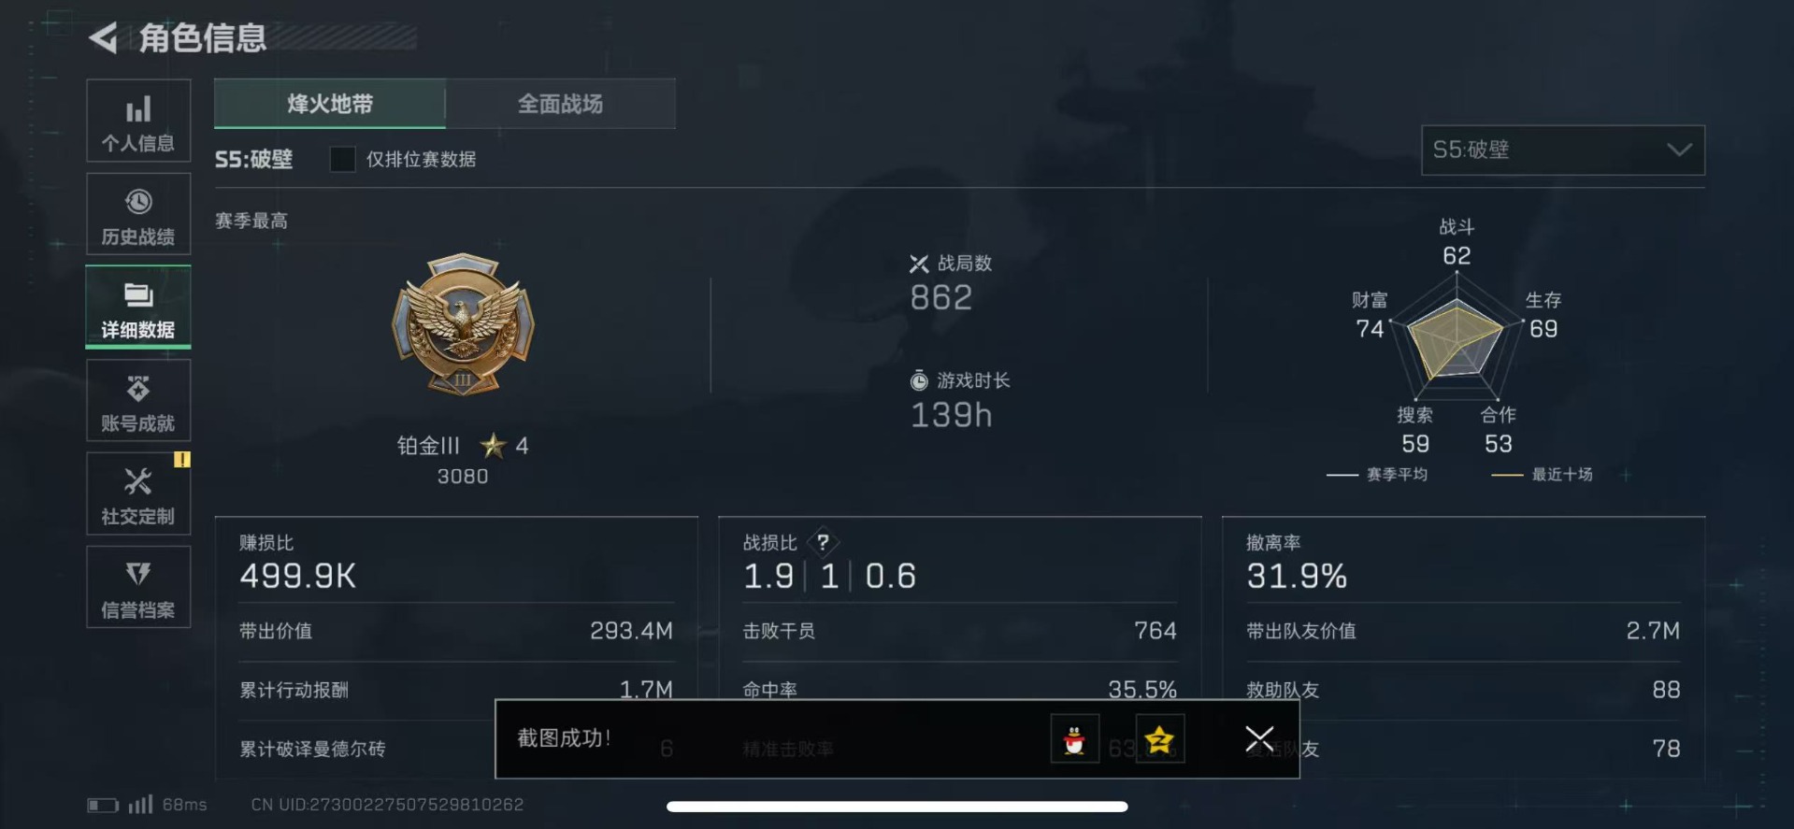Switch to 全面战场 tab
This screenshot has width=1794, height=829.
click(561, 104)
